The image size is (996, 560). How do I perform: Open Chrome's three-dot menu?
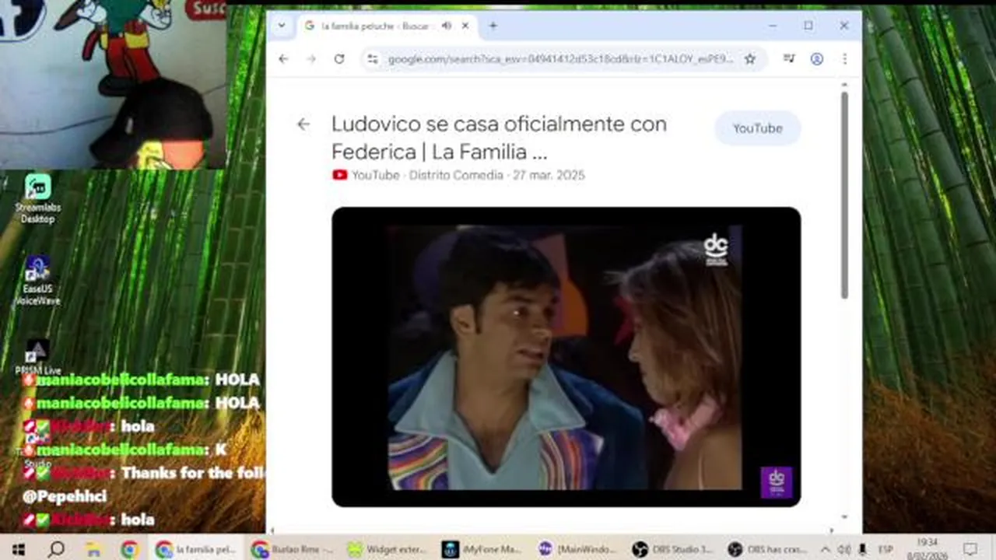pos(844,58)
